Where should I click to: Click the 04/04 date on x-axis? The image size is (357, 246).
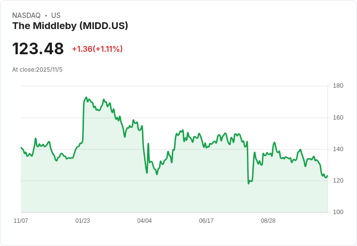pyautogui.click(x=145, y=221)
